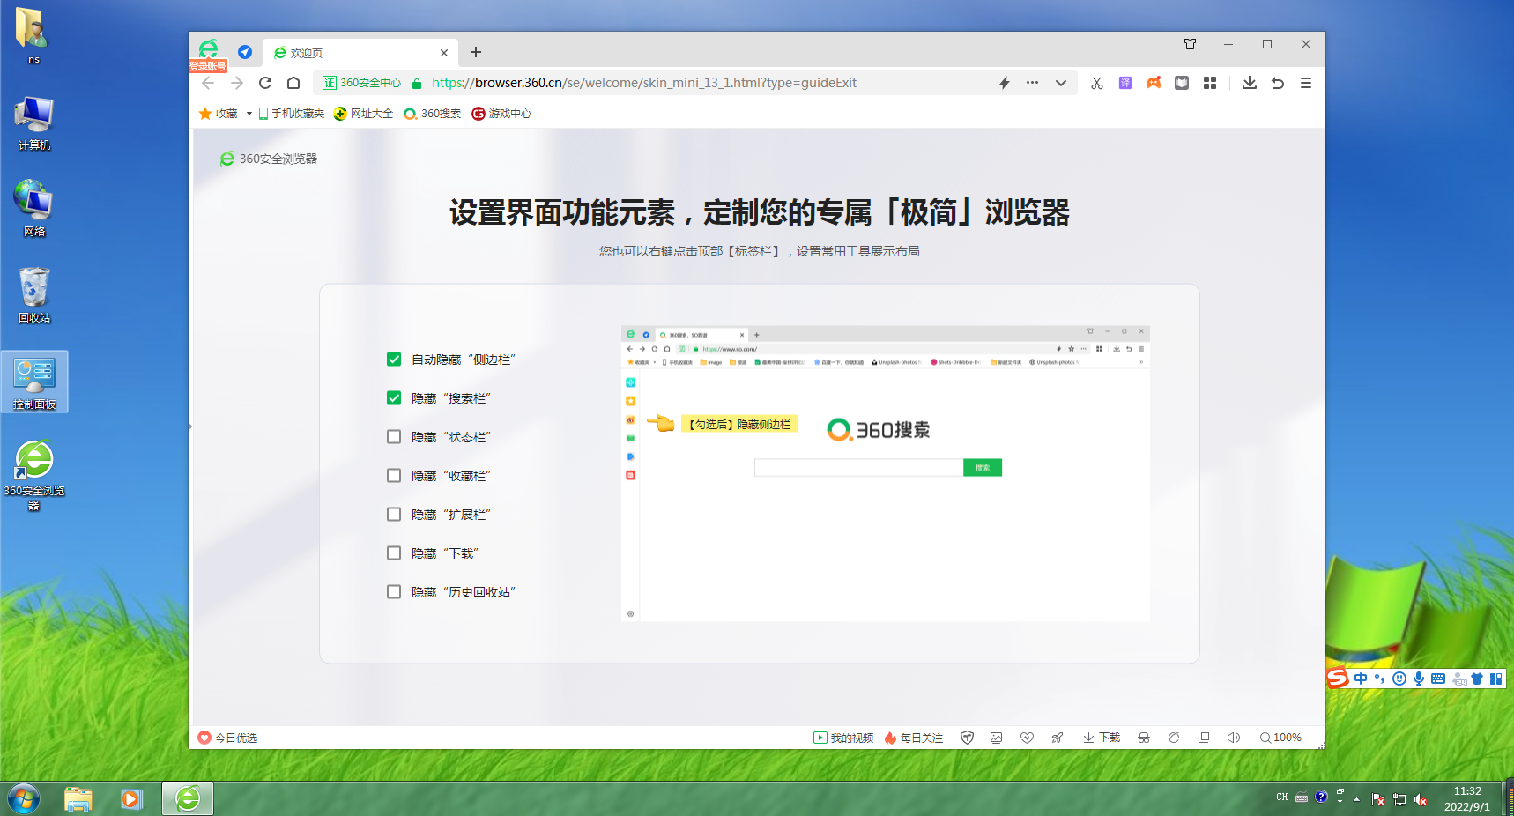Select the 欢迎页 tab

tap(360, 53)
